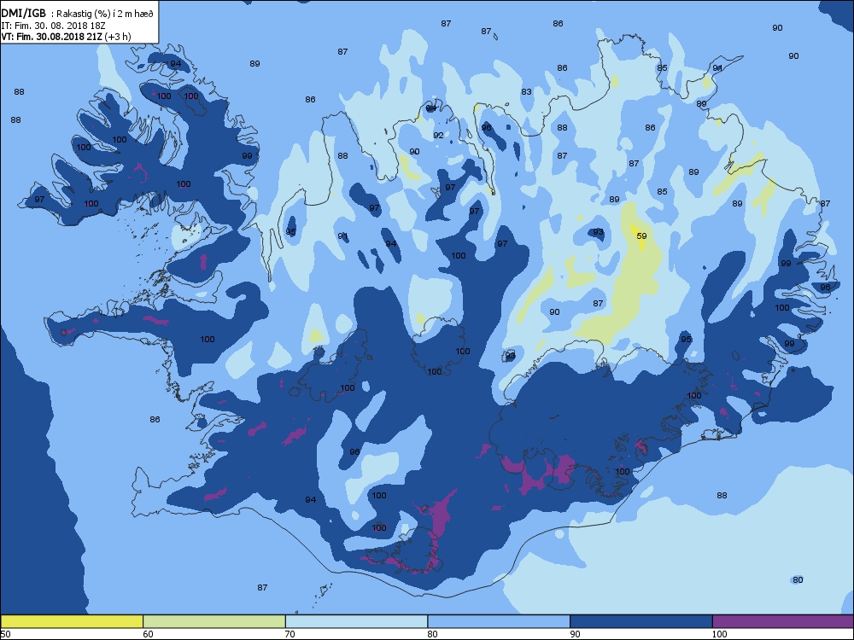Click the legend scale label '70'
This screenshot has width=854, height=640.
[290, 634]
